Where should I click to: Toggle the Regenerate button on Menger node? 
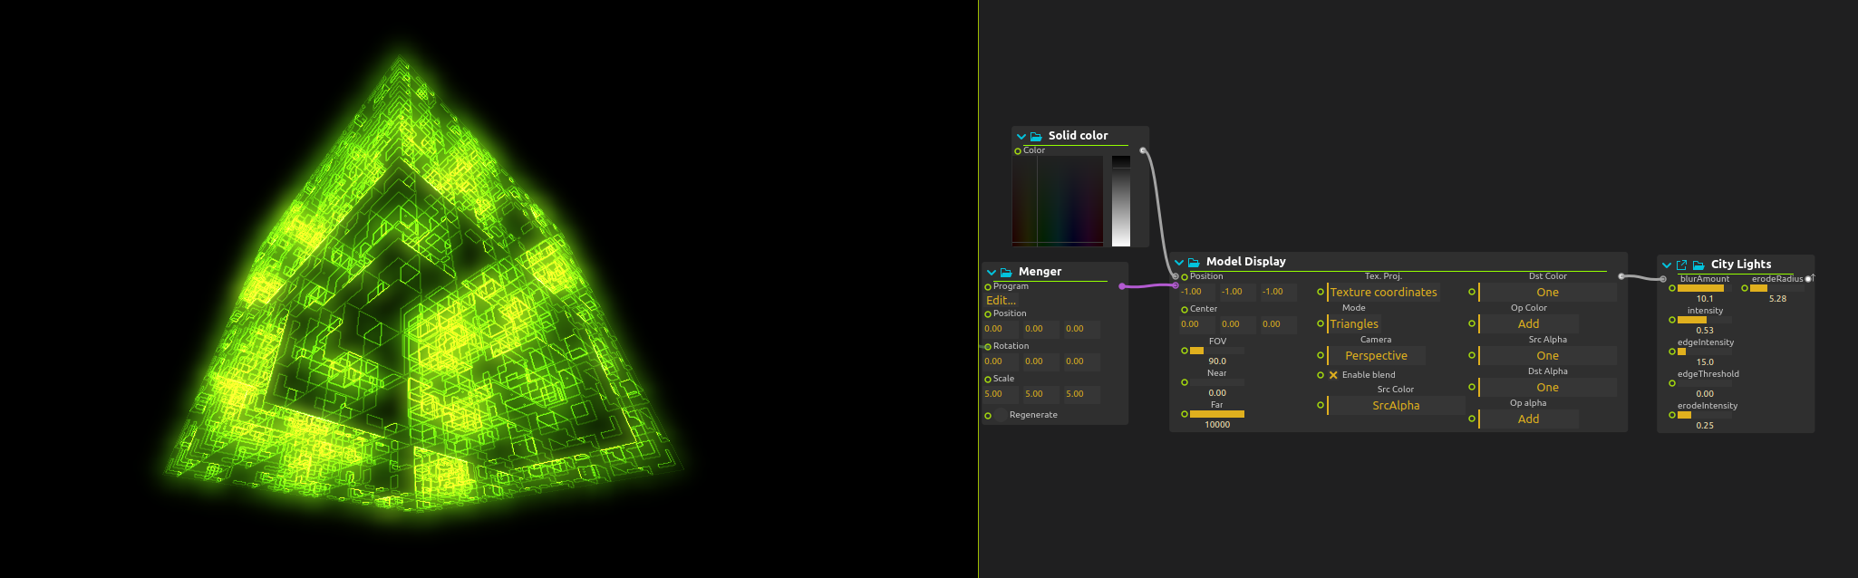pyautogui.click(x=1001, y=415)
